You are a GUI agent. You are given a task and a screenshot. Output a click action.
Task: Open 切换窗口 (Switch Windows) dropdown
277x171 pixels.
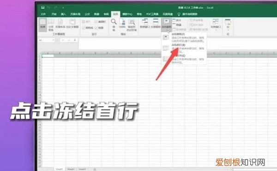(x=216, y=25)
